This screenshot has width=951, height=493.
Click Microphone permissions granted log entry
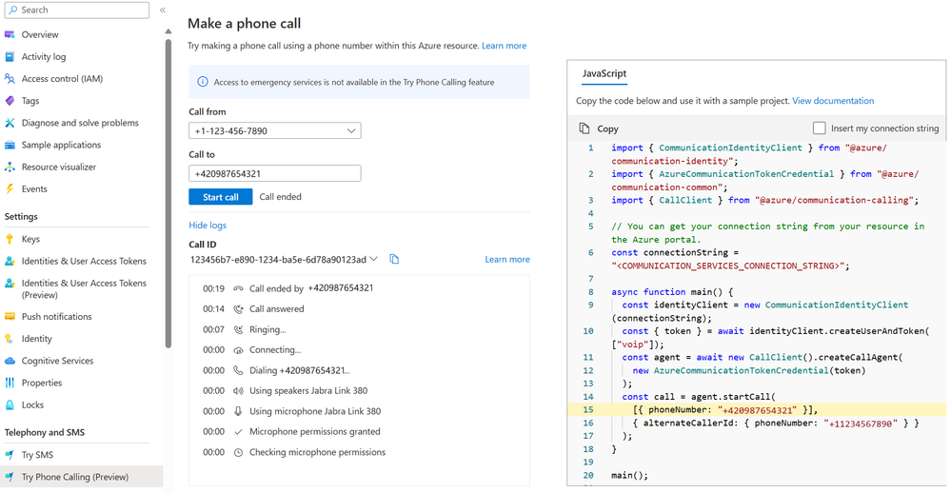[x=315, y=432]
